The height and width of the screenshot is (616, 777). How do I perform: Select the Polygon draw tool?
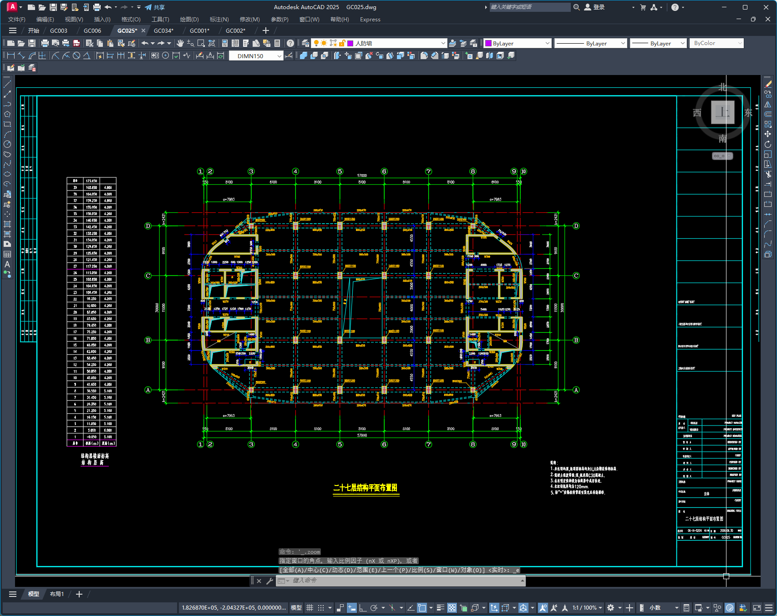click(7, 114)
